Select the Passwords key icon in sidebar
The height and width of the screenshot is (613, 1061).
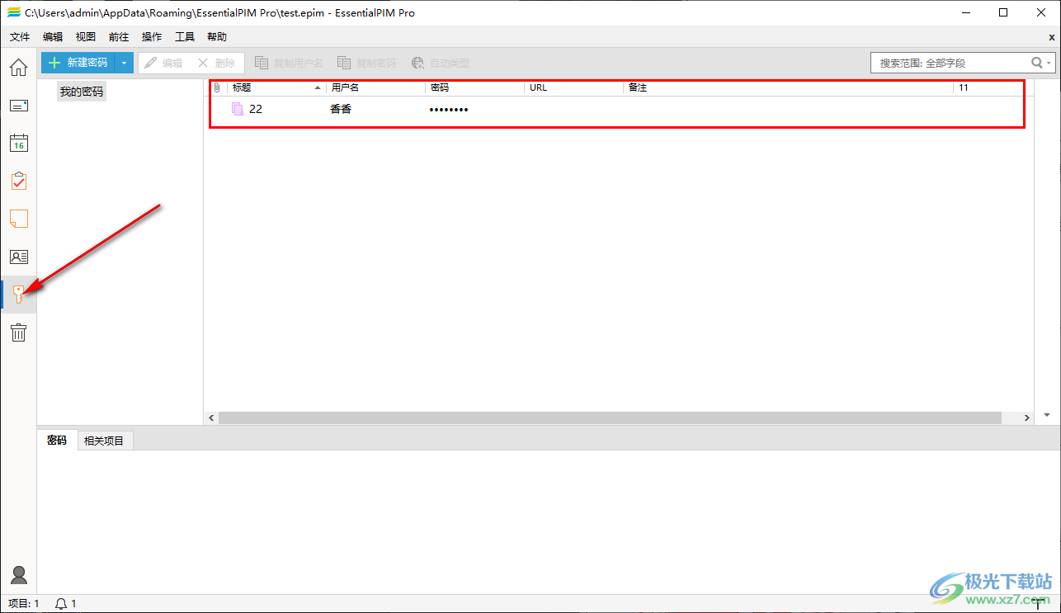18,294
